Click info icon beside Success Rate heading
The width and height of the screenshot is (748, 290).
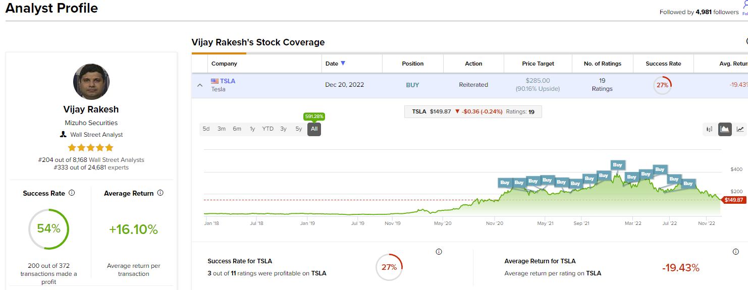[72, 193]
